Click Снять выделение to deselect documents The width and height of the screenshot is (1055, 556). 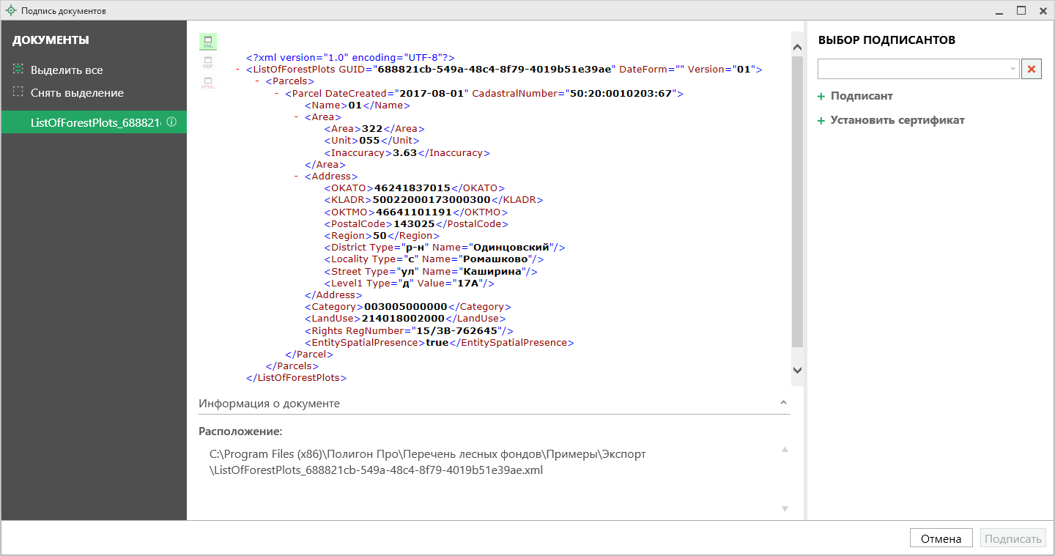click(77, 93)
